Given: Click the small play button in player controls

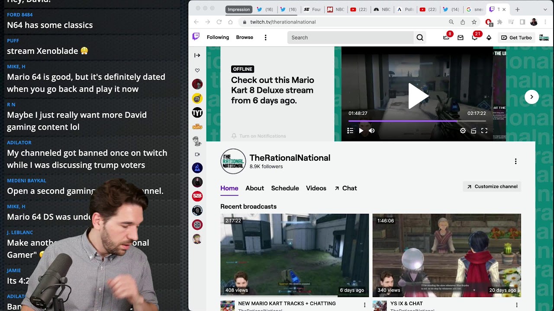Looking at the screenshot, I should (361, 131).
